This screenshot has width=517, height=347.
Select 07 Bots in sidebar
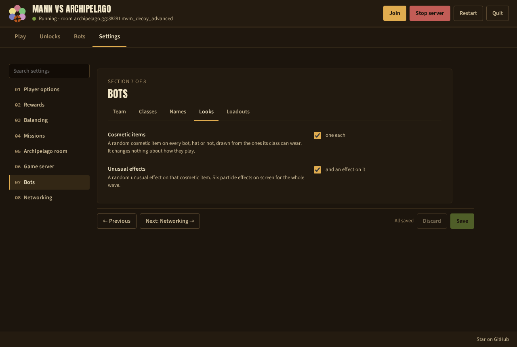point(49,182)
